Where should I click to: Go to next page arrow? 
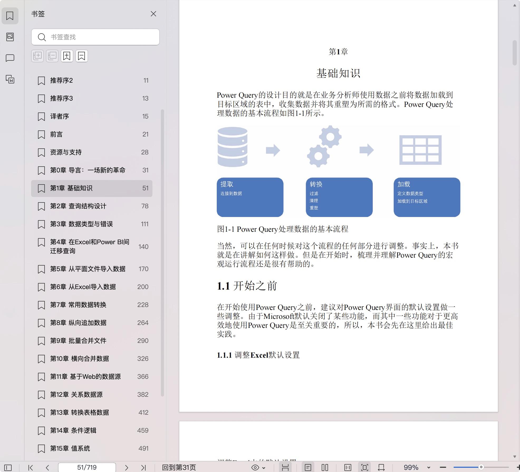[x=127, y=468]
